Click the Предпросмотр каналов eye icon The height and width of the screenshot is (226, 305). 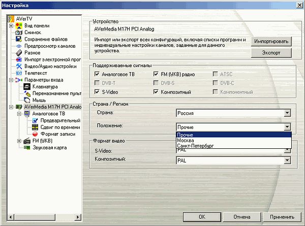tap(19, 46)
